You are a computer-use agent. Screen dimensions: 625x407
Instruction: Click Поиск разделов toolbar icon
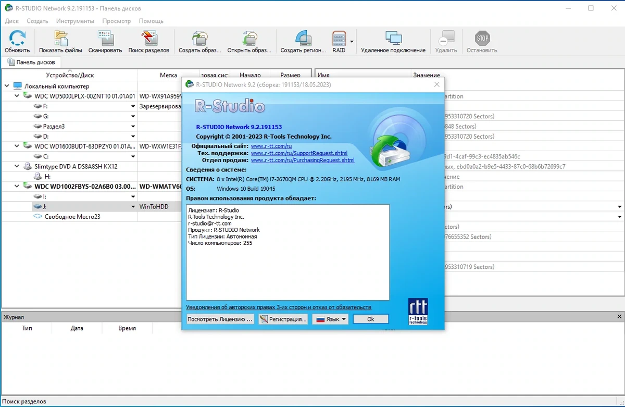pyautogui.click(x=148, y=39)
